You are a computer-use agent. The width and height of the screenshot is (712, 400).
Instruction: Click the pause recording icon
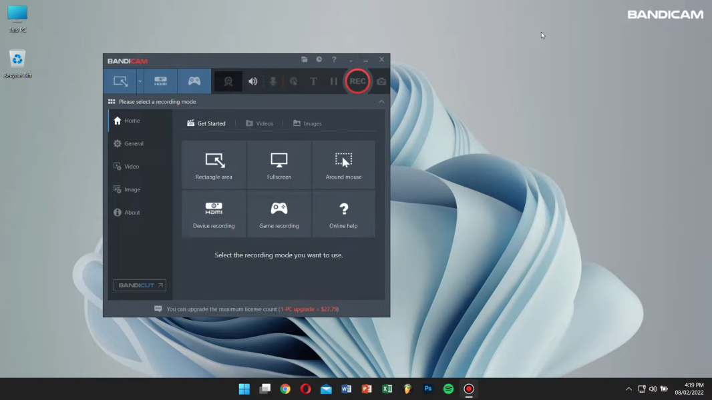(334, 81)
